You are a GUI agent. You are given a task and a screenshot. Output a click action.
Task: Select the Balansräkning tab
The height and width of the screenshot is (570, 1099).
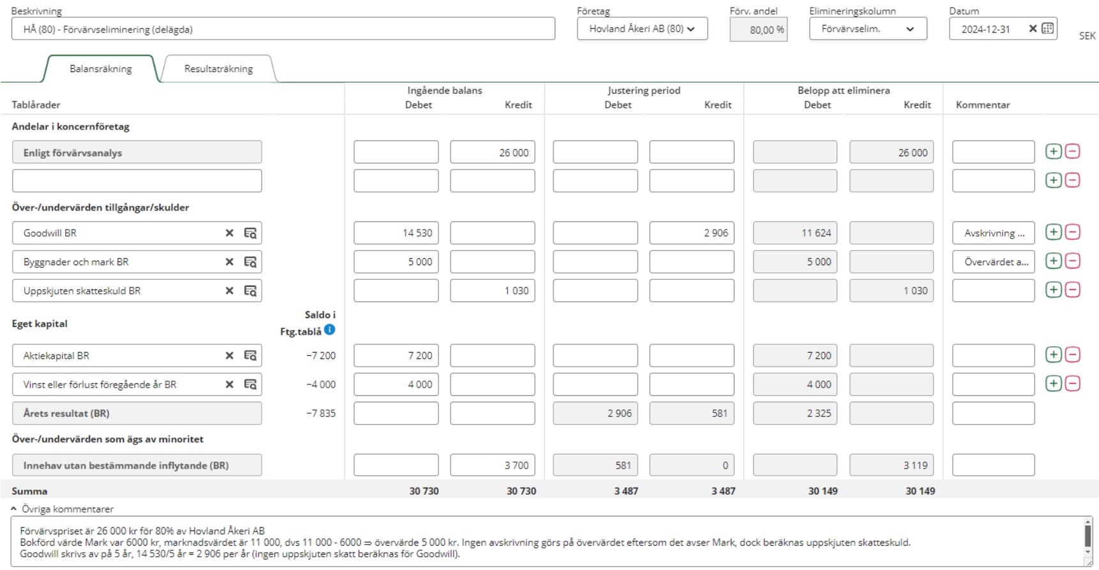click(100, 69)
